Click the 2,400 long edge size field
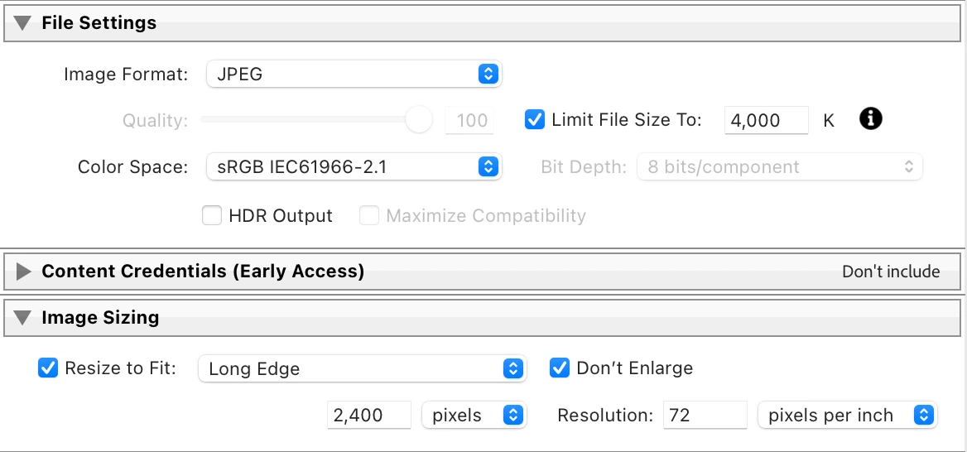This screenshot has width=967, height=452. 369,416
